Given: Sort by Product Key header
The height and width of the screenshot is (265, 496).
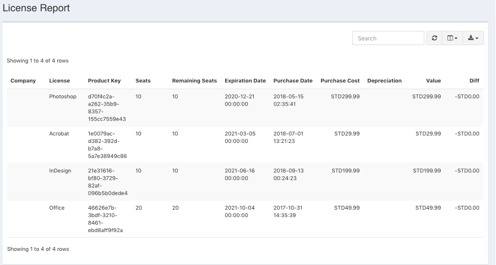Looking at the screenshot, I should 104,81.
